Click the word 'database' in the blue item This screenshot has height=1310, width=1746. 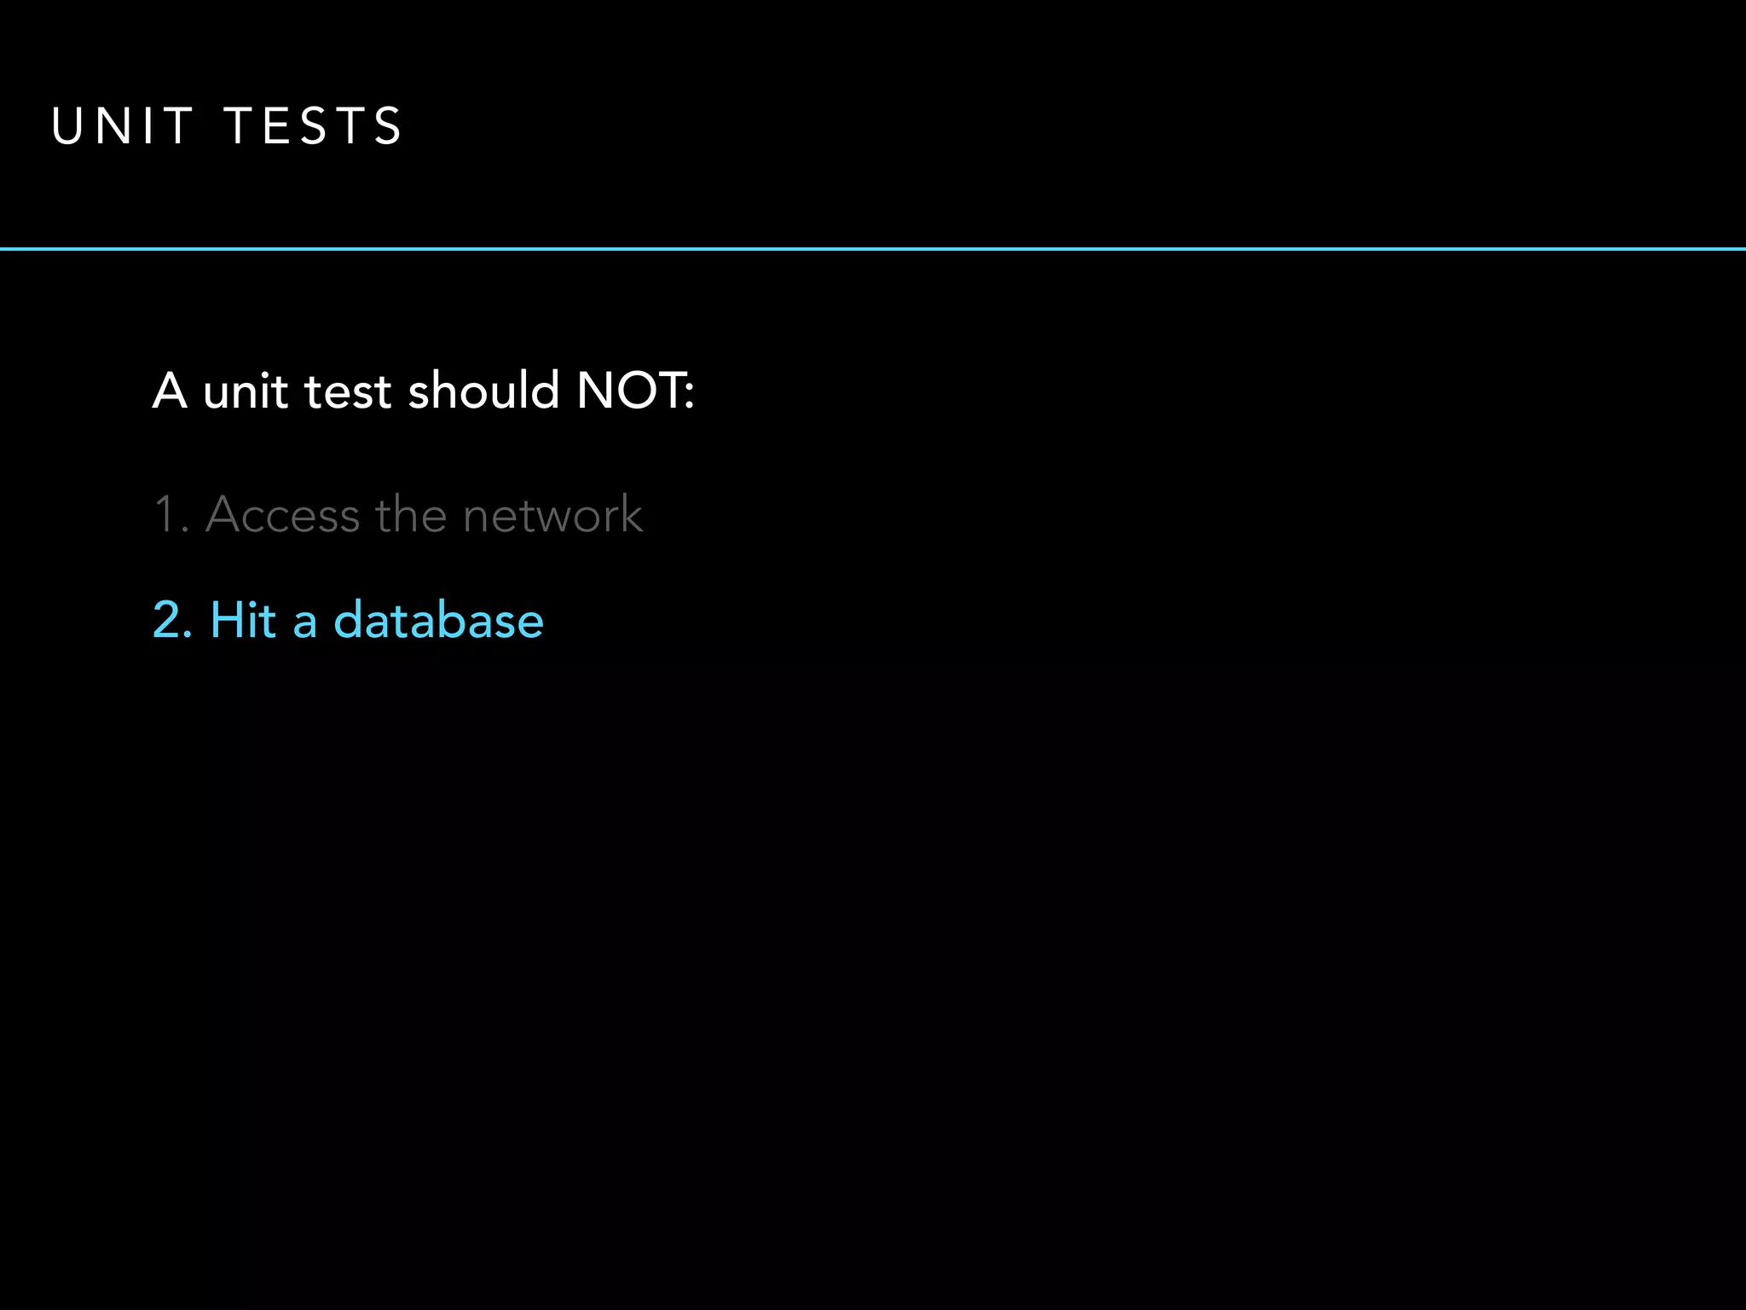point(438,620)
